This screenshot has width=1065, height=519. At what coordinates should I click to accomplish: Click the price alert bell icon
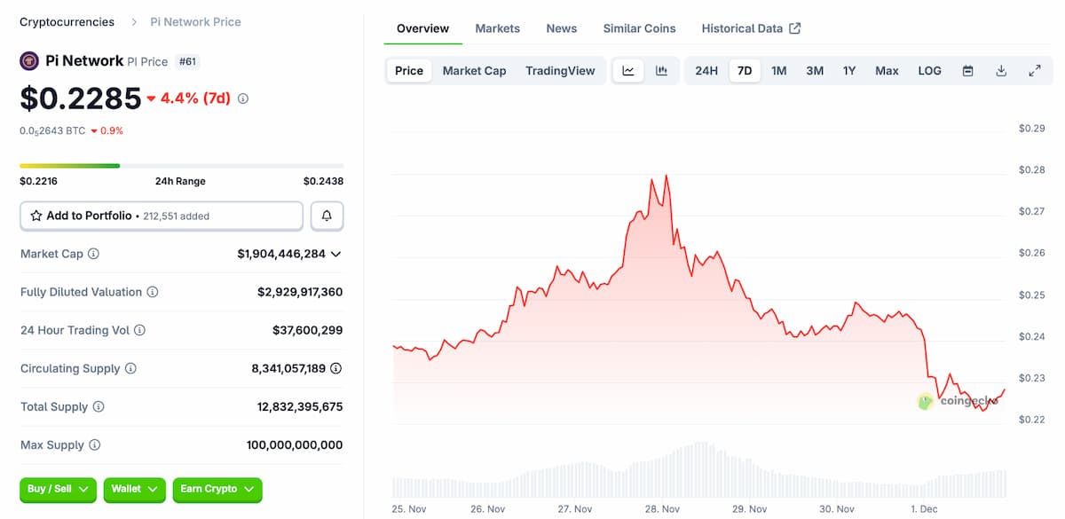tap(327, 216)
